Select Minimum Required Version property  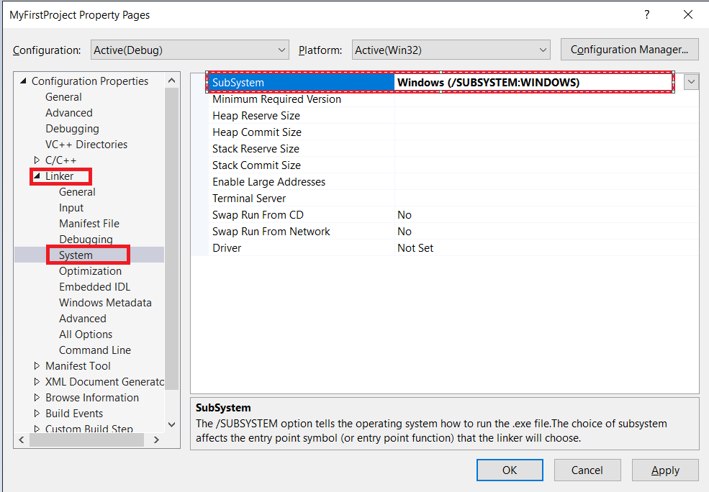click(276, 99)
